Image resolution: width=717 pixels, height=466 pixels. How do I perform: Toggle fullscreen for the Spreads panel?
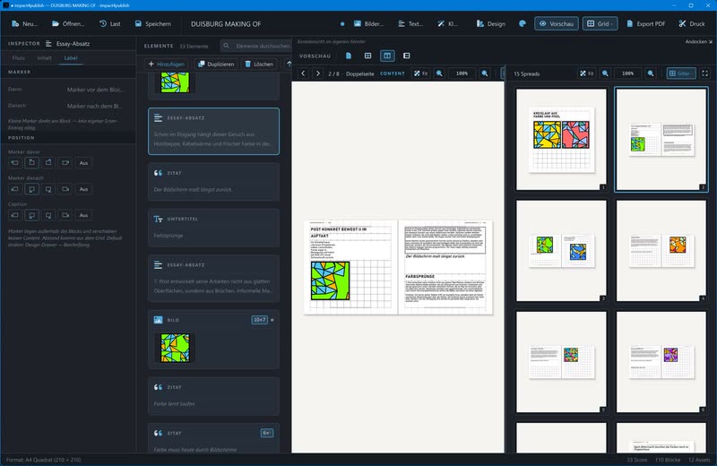[x=704, y=73]
